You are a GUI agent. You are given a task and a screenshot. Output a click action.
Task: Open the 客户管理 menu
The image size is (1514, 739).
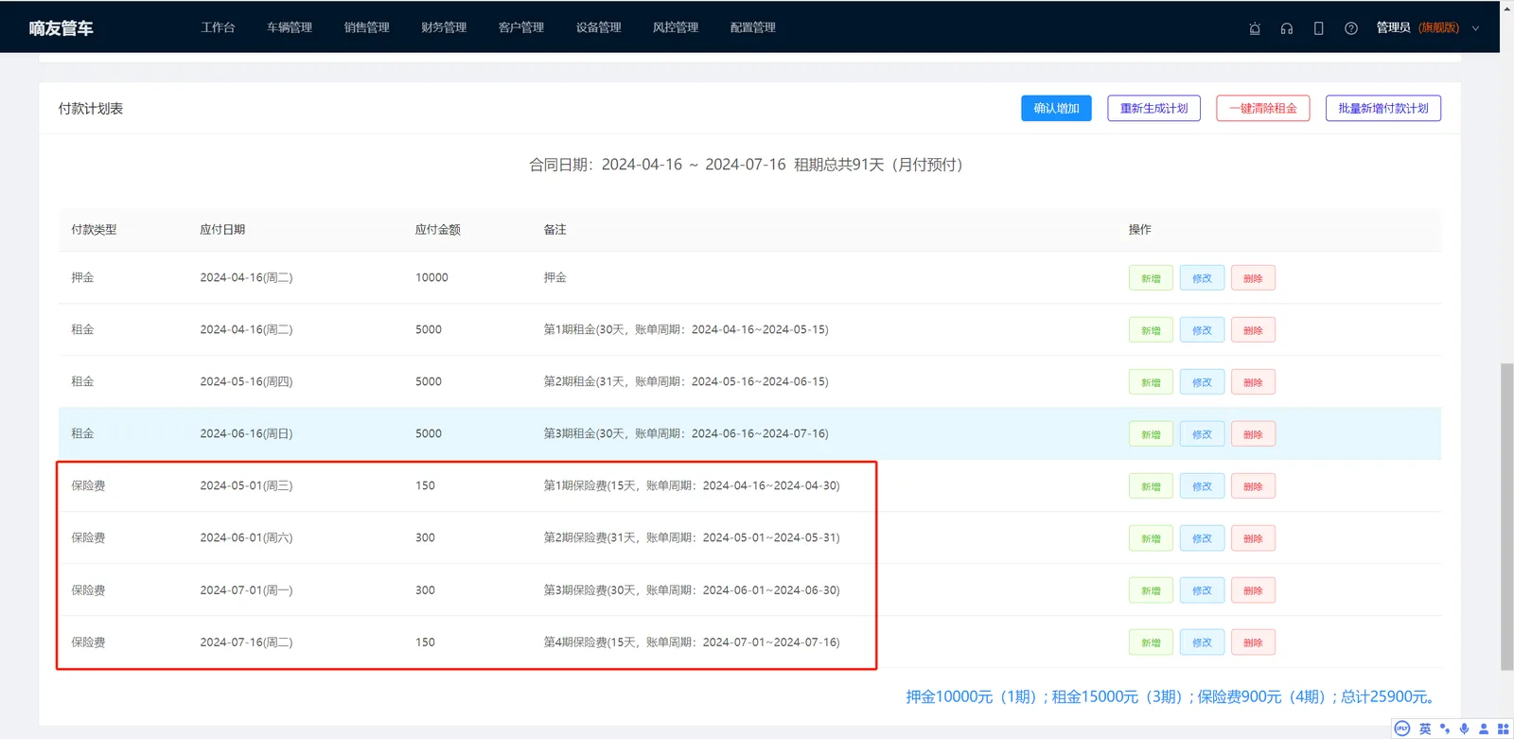point(521,27)
